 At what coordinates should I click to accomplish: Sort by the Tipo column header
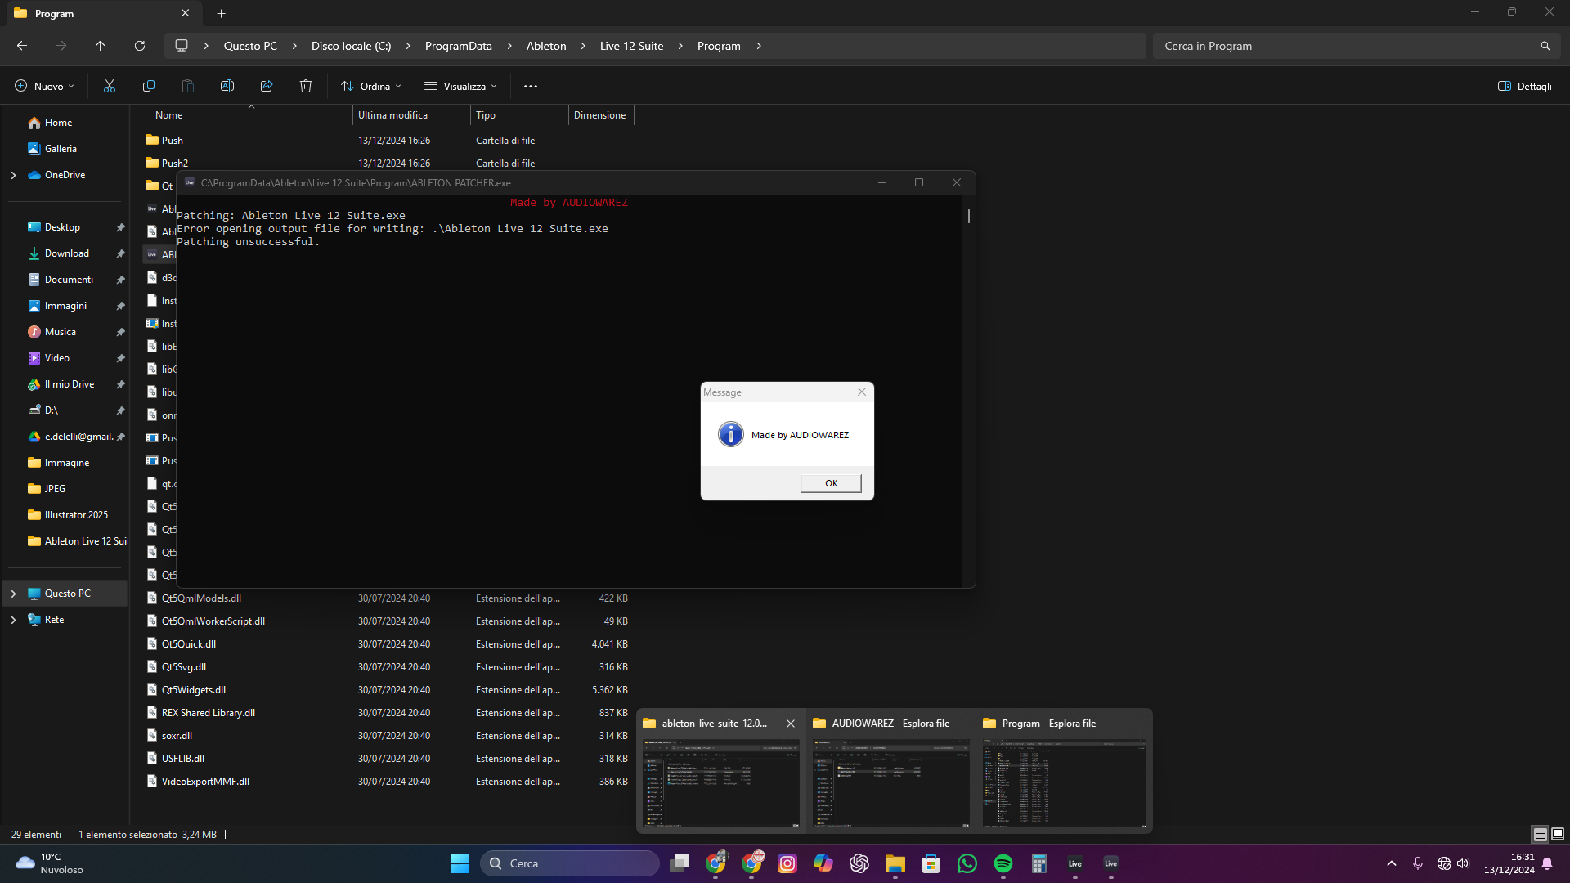pos(486,115)
